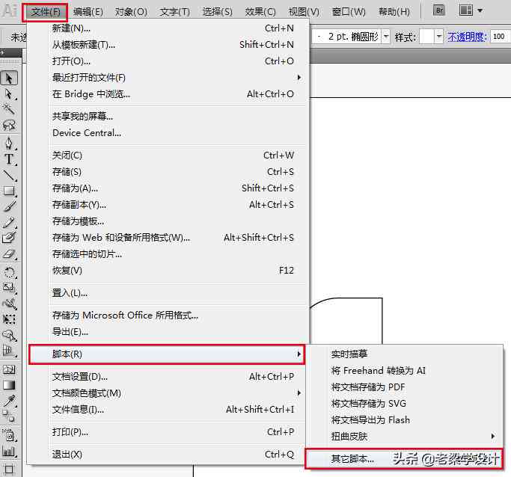
Task: Select the Column Graph tool
Action: [x=9, y=451]
